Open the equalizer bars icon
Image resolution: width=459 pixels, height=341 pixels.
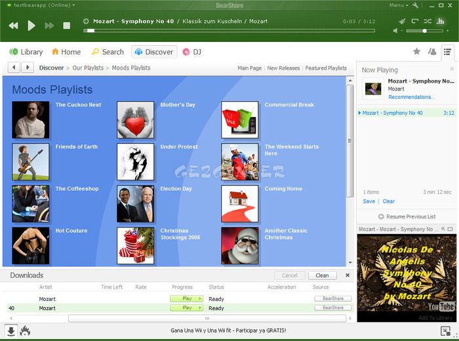tap(440, 21)
